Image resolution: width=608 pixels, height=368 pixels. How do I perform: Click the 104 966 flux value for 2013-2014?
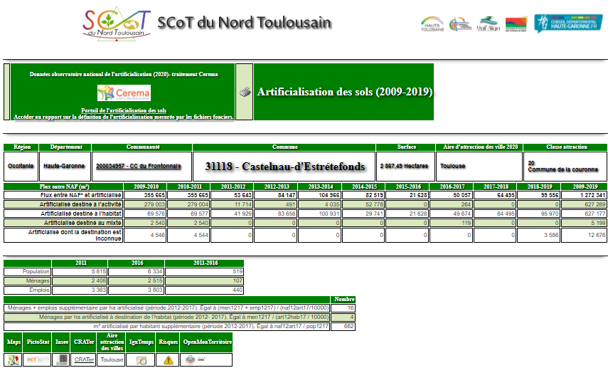(x=320, y=195)
